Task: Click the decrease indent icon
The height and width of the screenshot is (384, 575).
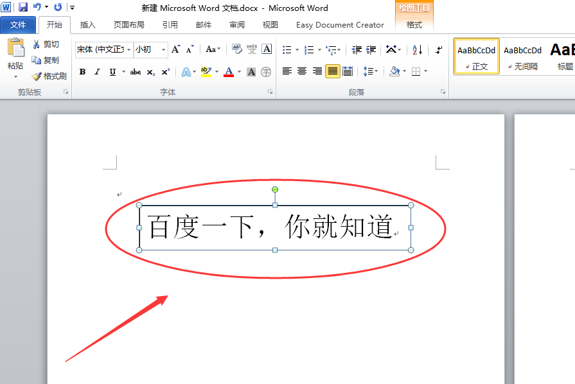Action: 357,49
